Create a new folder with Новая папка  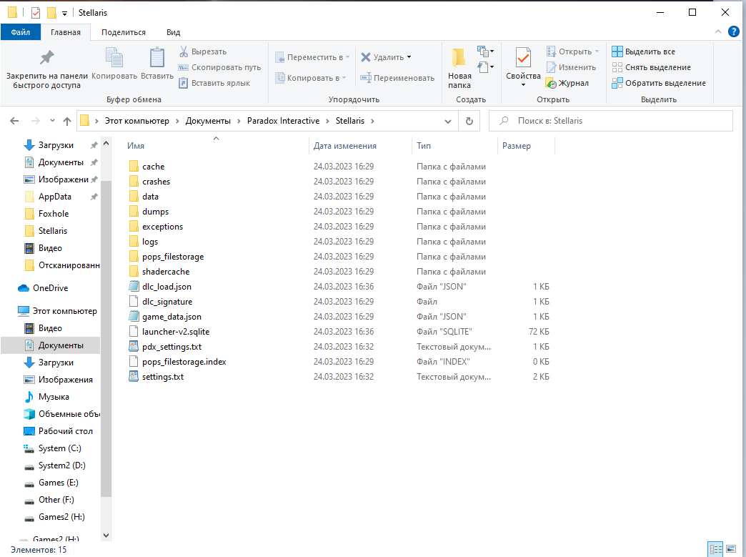pyautogui.click(x=459, y=69)
